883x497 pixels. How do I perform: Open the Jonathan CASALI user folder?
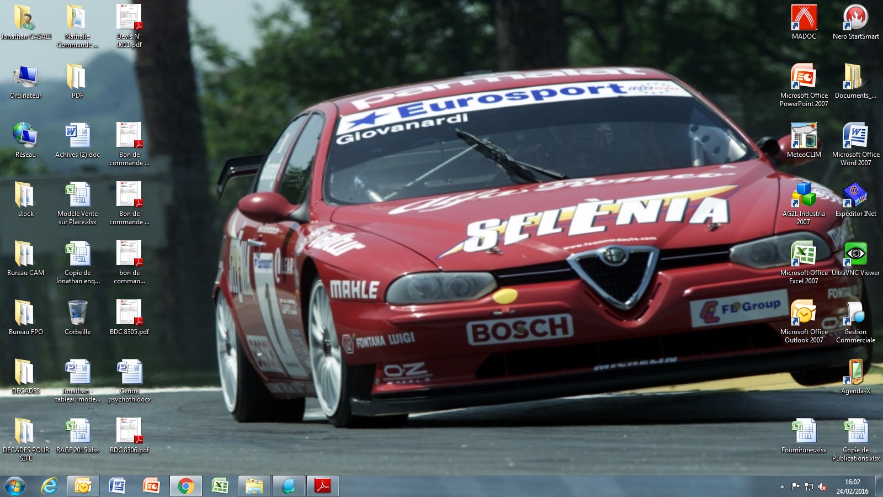(x=25, y=22)
